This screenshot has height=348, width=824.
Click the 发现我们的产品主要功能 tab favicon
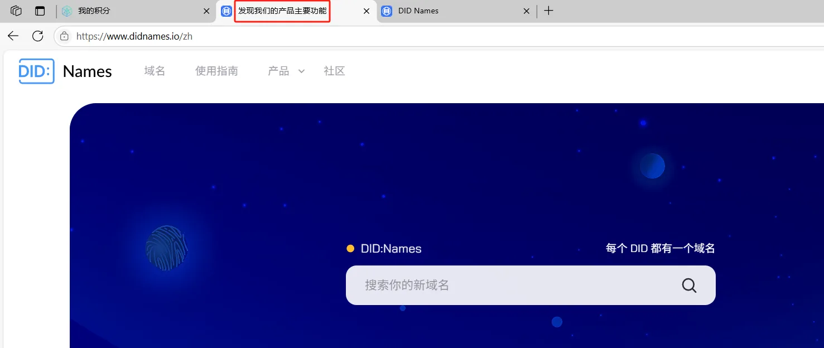pos(227,11)
